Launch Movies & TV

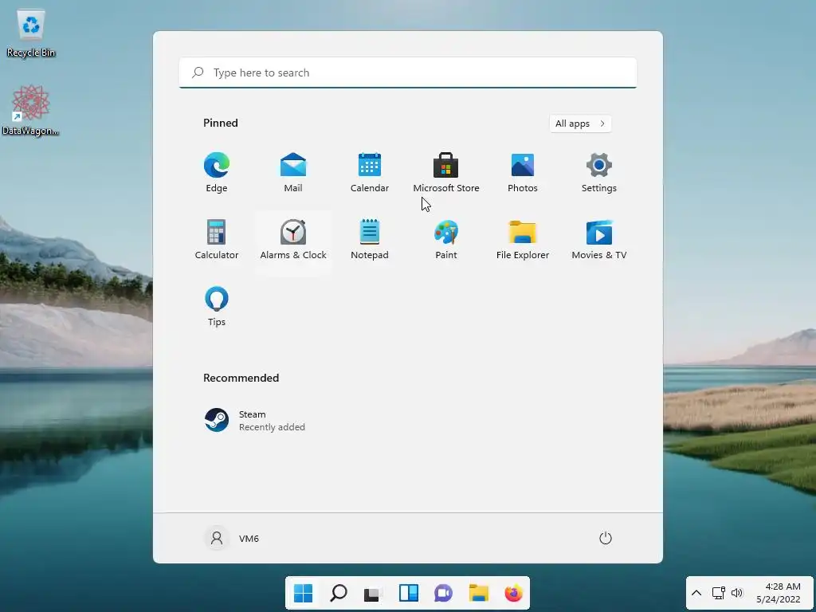click(x=599, y=239)
